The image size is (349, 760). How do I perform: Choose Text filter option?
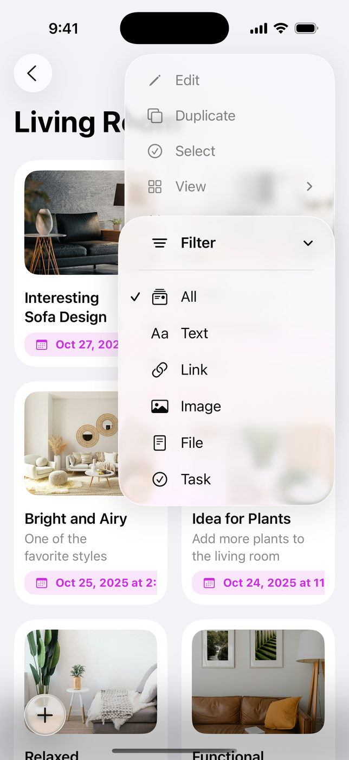pyautogui.click(x=194, y=333)
